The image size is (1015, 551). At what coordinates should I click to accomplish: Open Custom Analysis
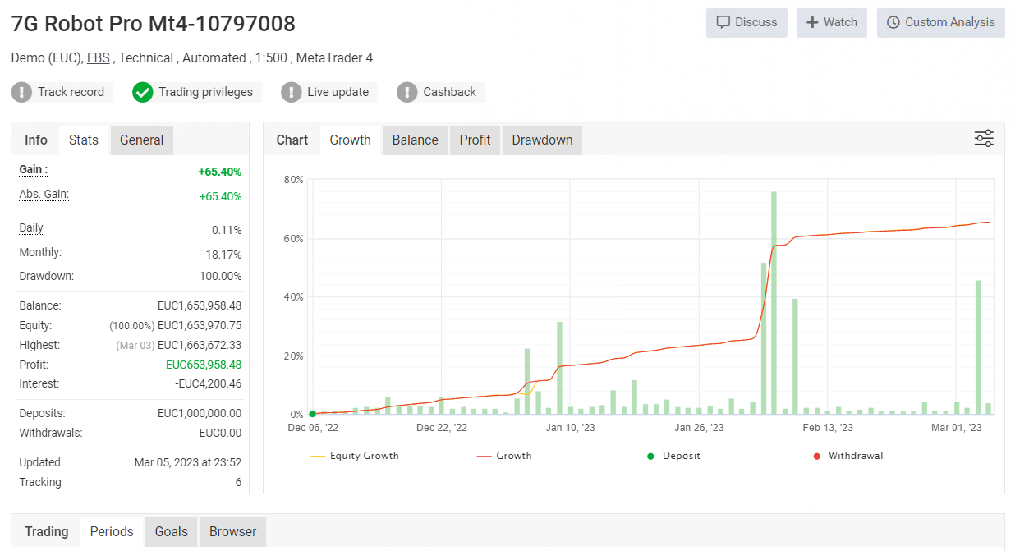click(x=940, y=23)
